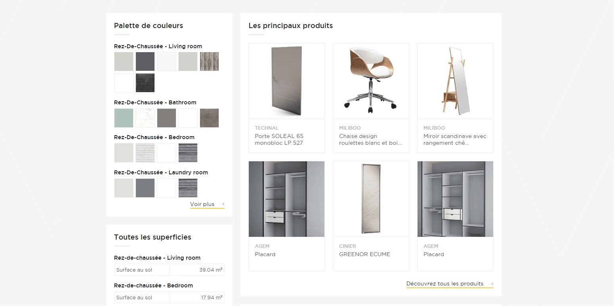View the second AGEM Placard product image
The height and width of the screenshot is (306, 614).
pos(455,199)
